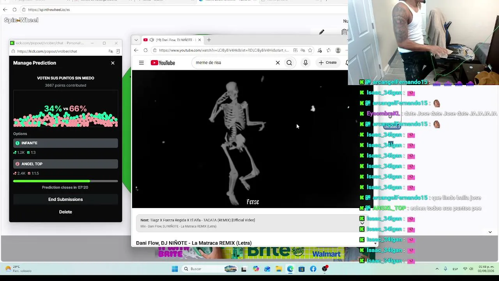Viewport: 499px width, 281px height.
Task: Open ESP keyboard language indicator
Action: [455, 269]
